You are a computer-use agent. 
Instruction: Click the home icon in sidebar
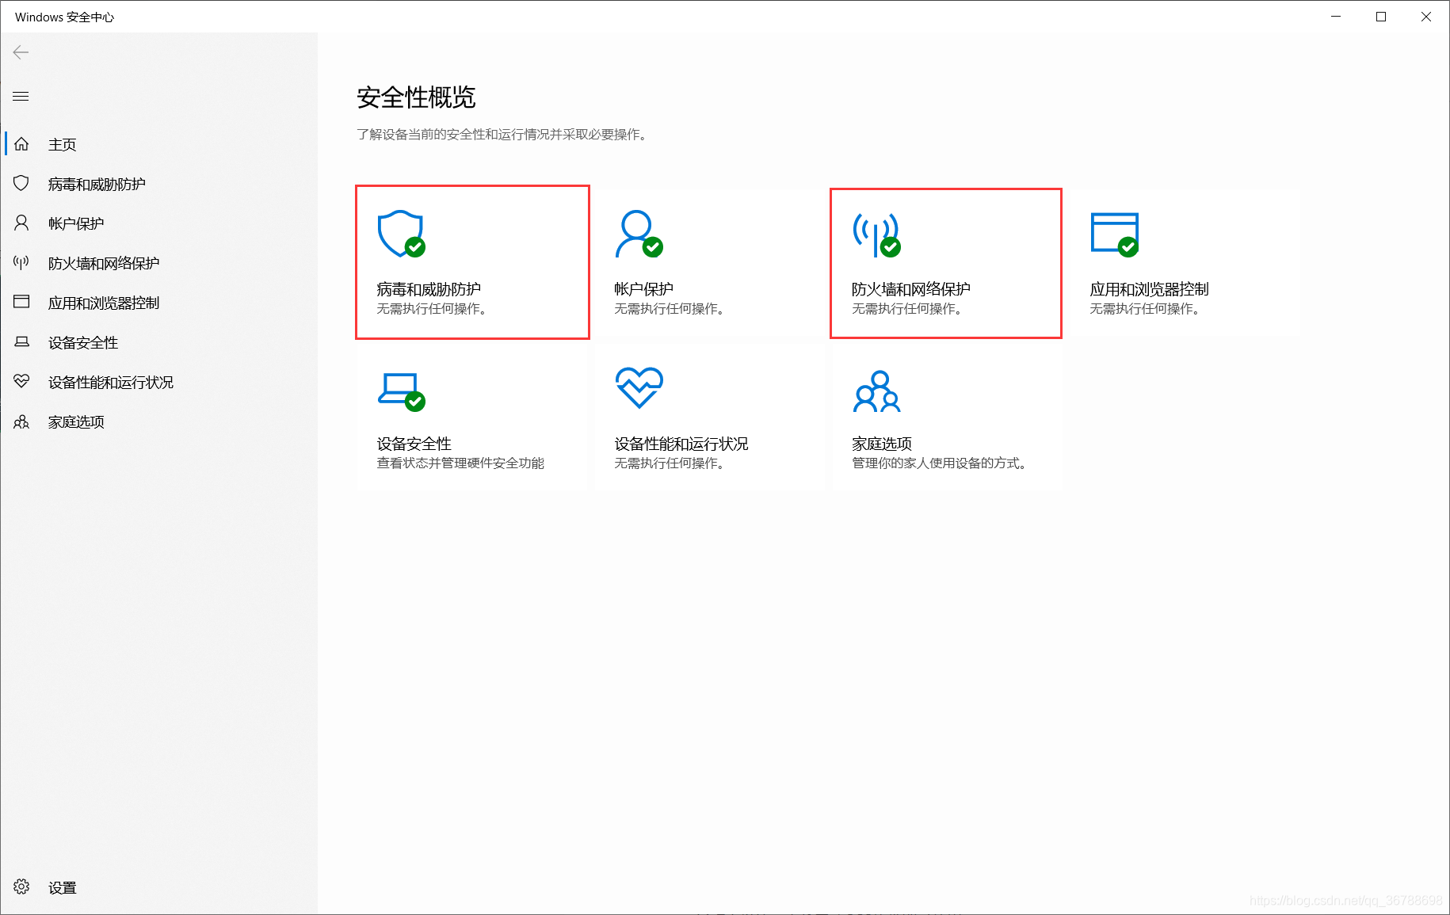coord(21,143)
